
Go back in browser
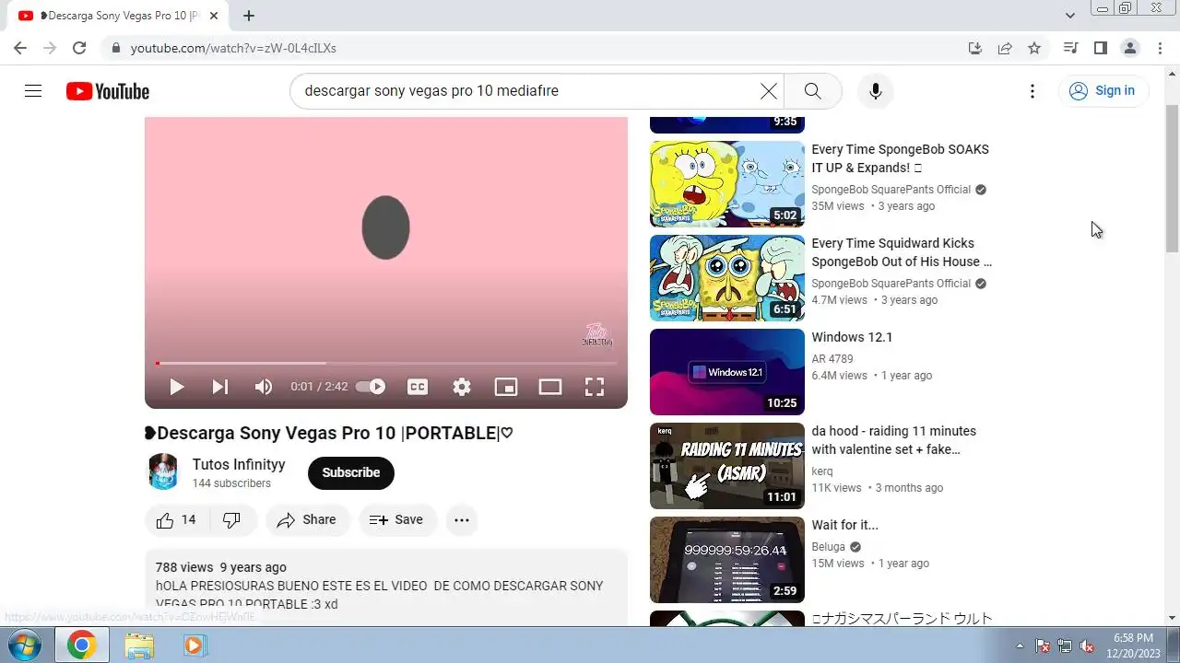[20, 48]
